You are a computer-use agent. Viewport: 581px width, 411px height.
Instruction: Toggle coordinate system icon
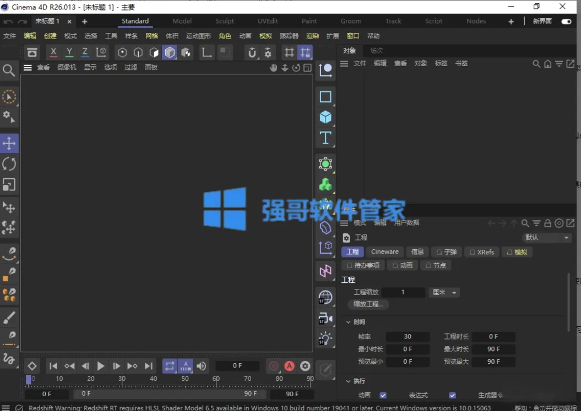(x=101, y=52)
